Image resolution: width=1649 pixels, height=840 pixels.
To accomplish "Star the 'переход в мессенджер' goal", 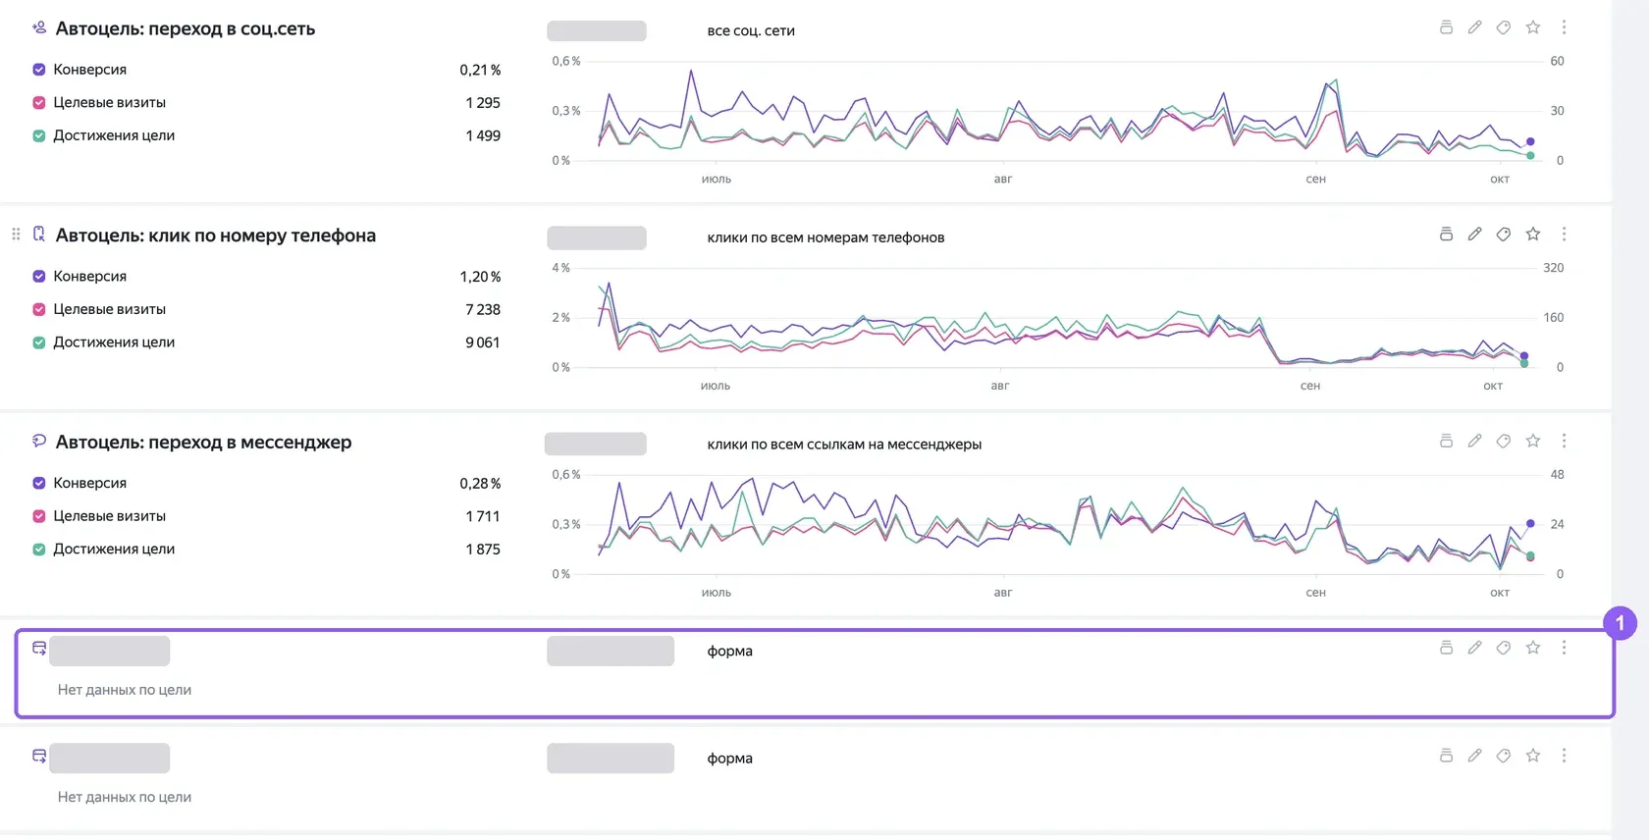I will [1533, 442].
